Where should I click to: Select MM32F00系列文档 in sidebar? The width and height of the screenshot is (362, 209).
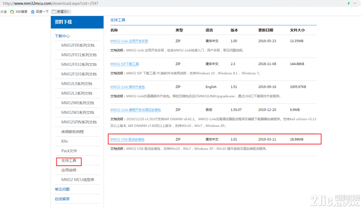(x=78, y=45)
